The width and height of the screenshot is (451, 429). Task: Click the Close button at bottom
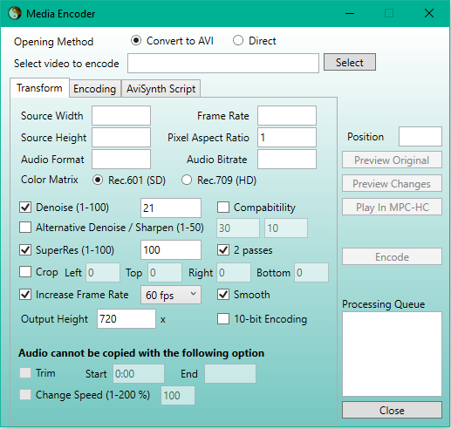click(x=392, y=410)
